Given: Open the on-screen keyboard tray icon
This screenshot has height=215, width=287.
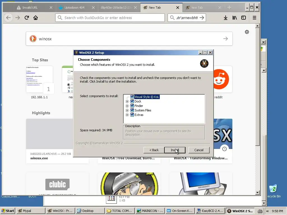Looking at the screenshot, I should coord(260,211).
